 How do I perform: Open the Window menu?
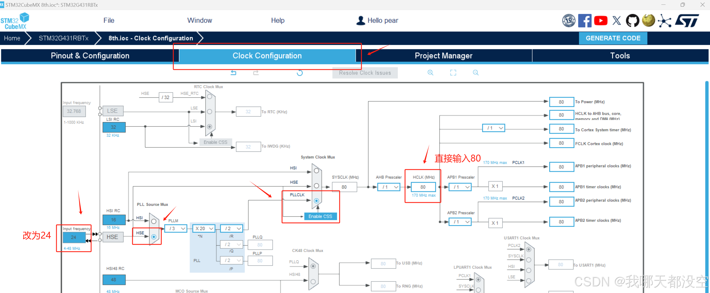click(200, 20)
